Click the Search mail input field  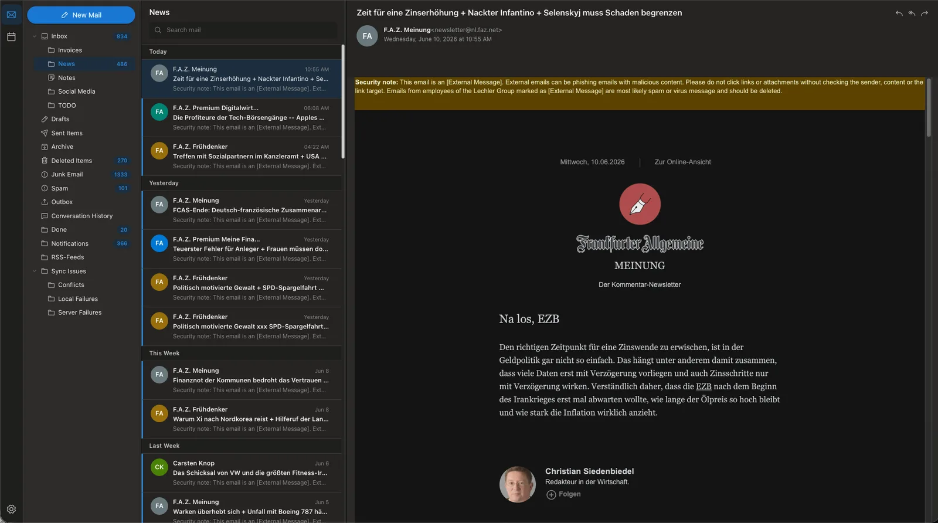[243, 30]
